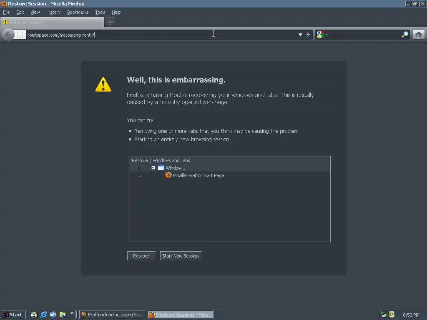
Task: Switch to Problem loading page taskbar window
Action: tap(113, 315)
